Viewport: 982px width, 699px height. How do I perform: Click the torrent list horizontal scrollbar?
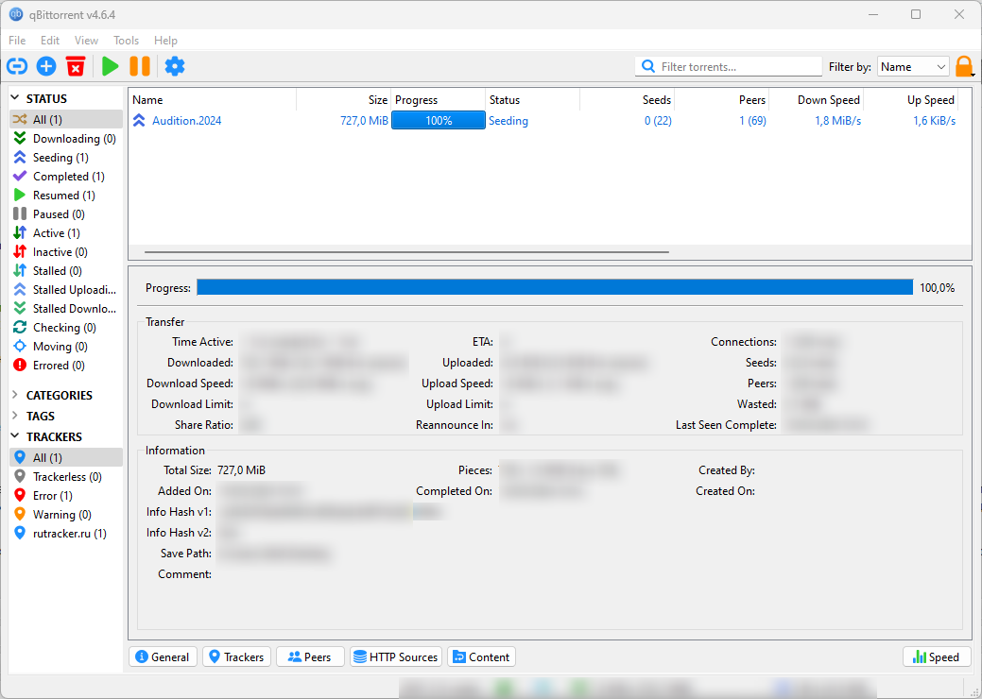point(406,252)
